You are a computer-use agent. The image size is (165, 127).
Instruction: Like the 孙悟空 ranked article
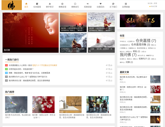[x=107, y=69]
